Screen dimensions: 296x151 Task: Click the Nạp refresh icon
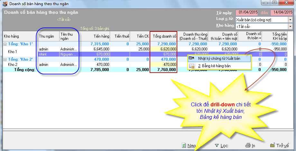coord(184,146)
